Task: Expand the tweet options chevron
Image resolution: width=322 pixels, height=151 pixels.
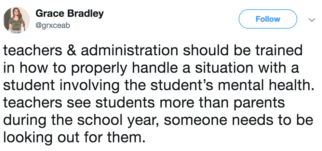Action: pyautogui.click(x=312, y=20)
